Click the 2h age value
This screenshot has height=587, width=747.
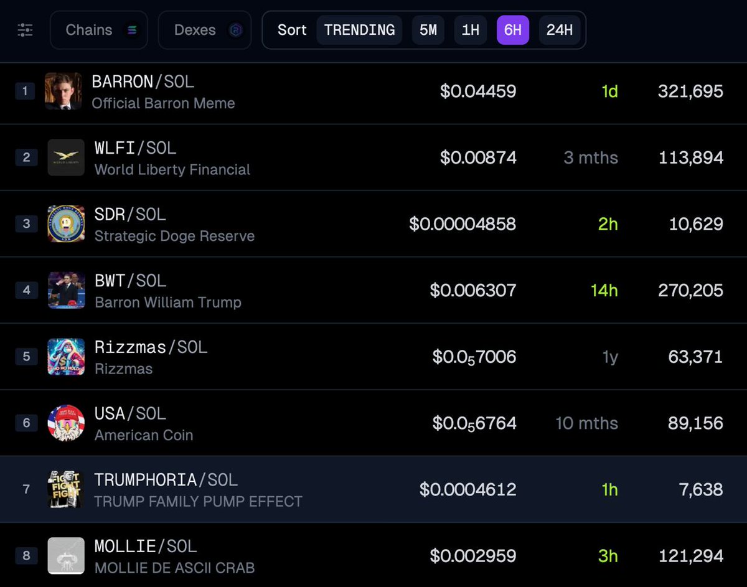(608, 224)
